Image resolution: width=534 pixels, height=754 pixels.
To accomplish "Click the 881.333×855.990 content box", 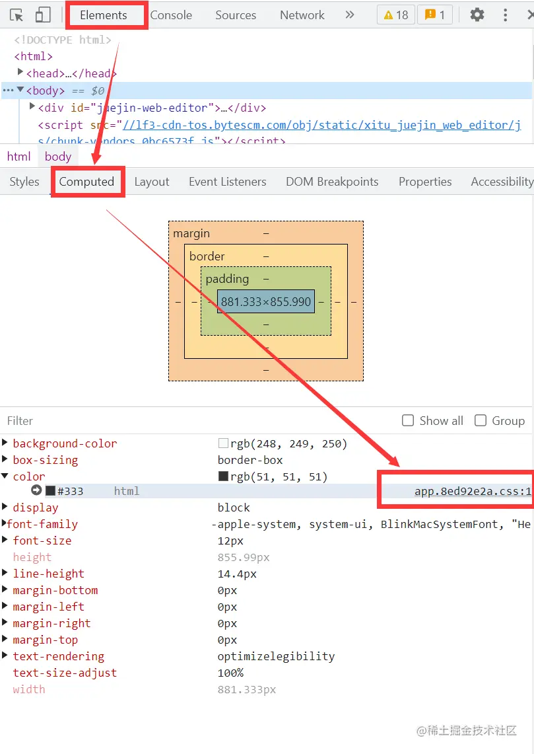I will click(x=266, y=301).
